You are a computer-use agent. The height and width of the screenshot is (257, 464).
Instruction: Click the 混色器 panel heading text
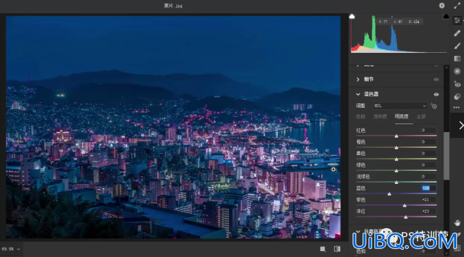(x=371, y=94)
